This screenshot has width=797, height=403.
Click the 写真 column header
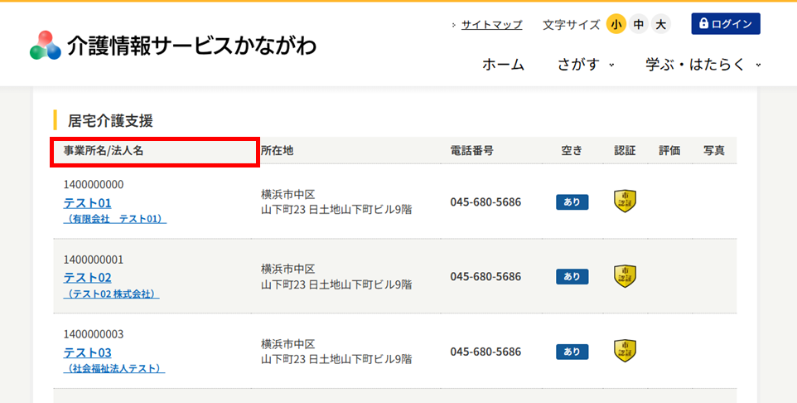pyautogui.click(x=714, y=151)
